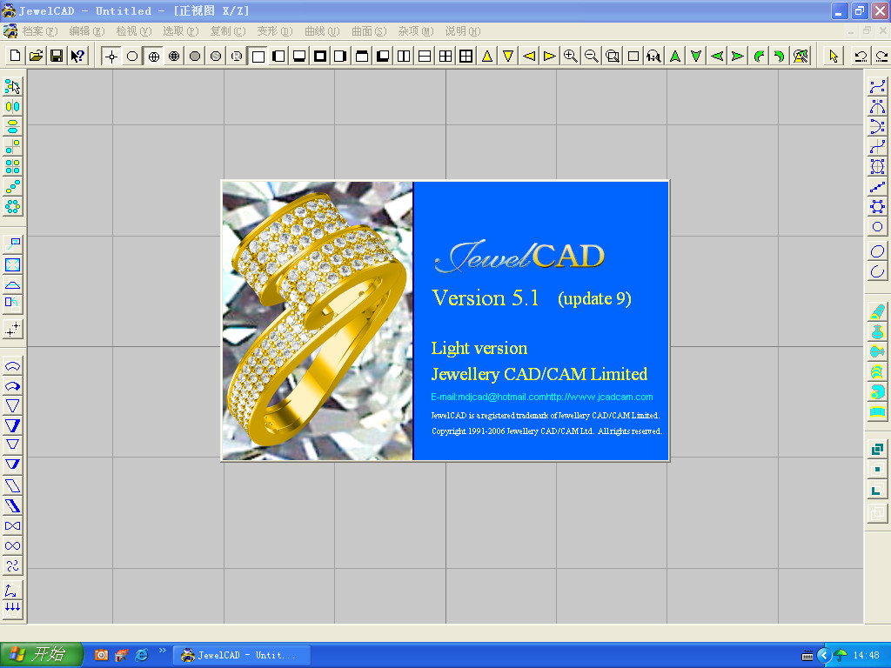
Task: Pan view left with yellow left triangle
Action: (x=529, y=56)
